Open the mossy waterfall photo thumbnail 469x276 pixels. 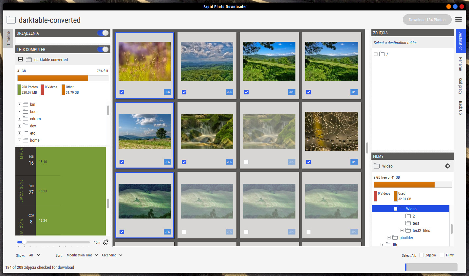tap(207, 131)
